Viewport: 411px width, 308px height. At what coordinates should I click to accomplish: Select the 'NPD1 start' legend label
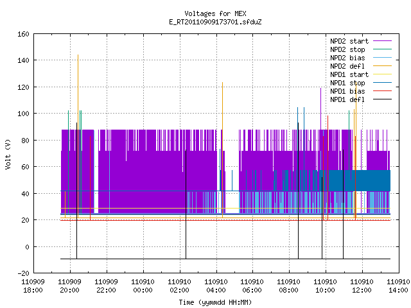point(349,74)
